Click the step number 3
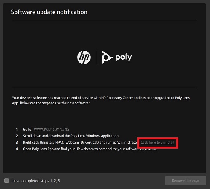Screen dimensions: 210x189 (17, 143)
